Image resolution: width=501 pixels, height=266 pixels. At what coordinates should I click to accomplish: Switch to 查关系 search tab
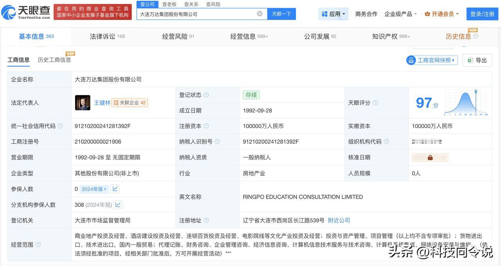click(191, 4)
